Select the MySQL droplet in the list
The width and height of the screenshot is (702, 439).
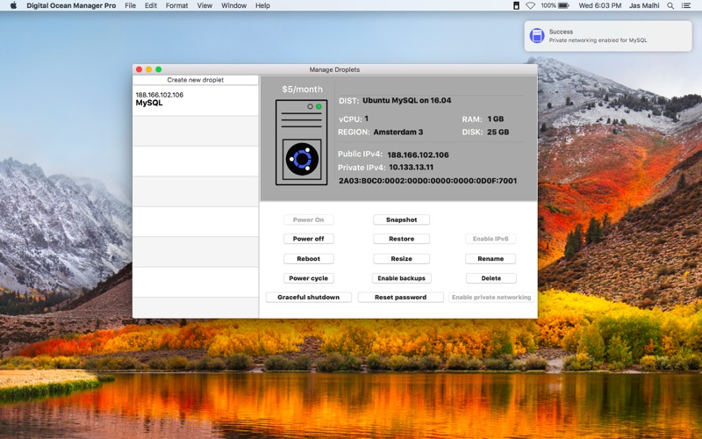195,99
